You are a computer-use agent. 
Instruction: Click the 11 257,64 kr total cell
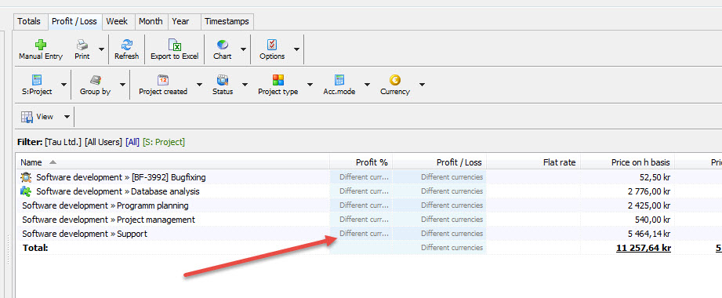click(629, 249)
